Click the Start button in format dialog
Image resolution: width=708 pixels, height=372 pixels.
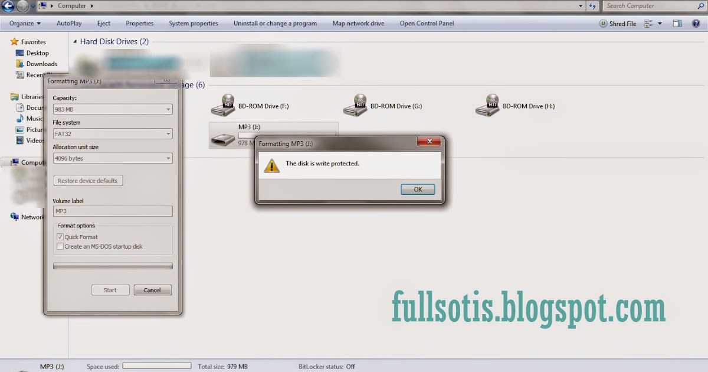coord(110,290)
